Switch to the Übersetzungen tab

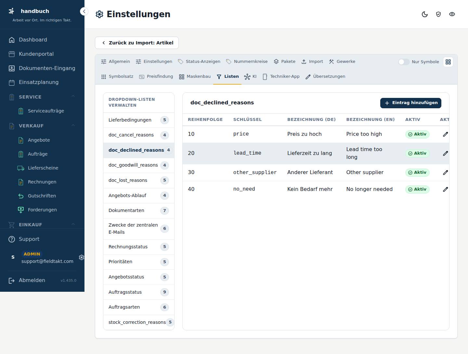tap(325, 77)
